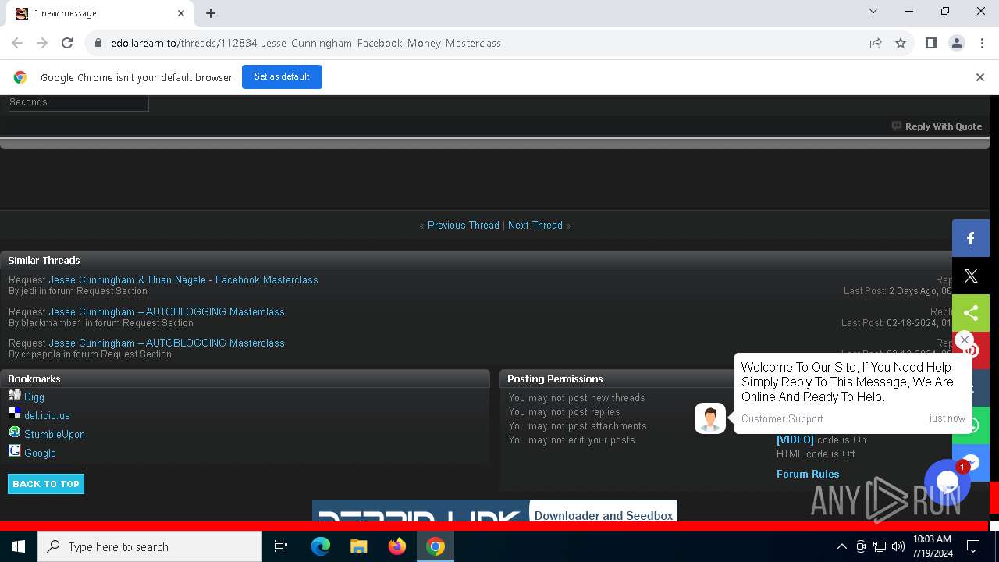Click the 'Similar Threads' heading
Viewport: 999px width, 562px height.
pyautogui.click(x=44, y=260)
